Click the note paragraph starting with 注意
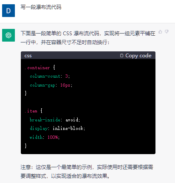This screenshot has width=175, height=183. (x=87, y=172)
